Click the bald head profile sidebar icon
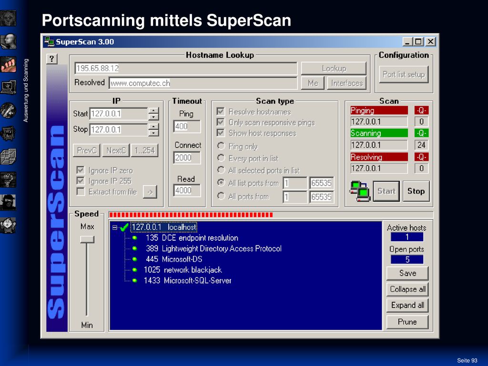The height and width of the screenshot is (366, 488). click(x=8, y=41)
